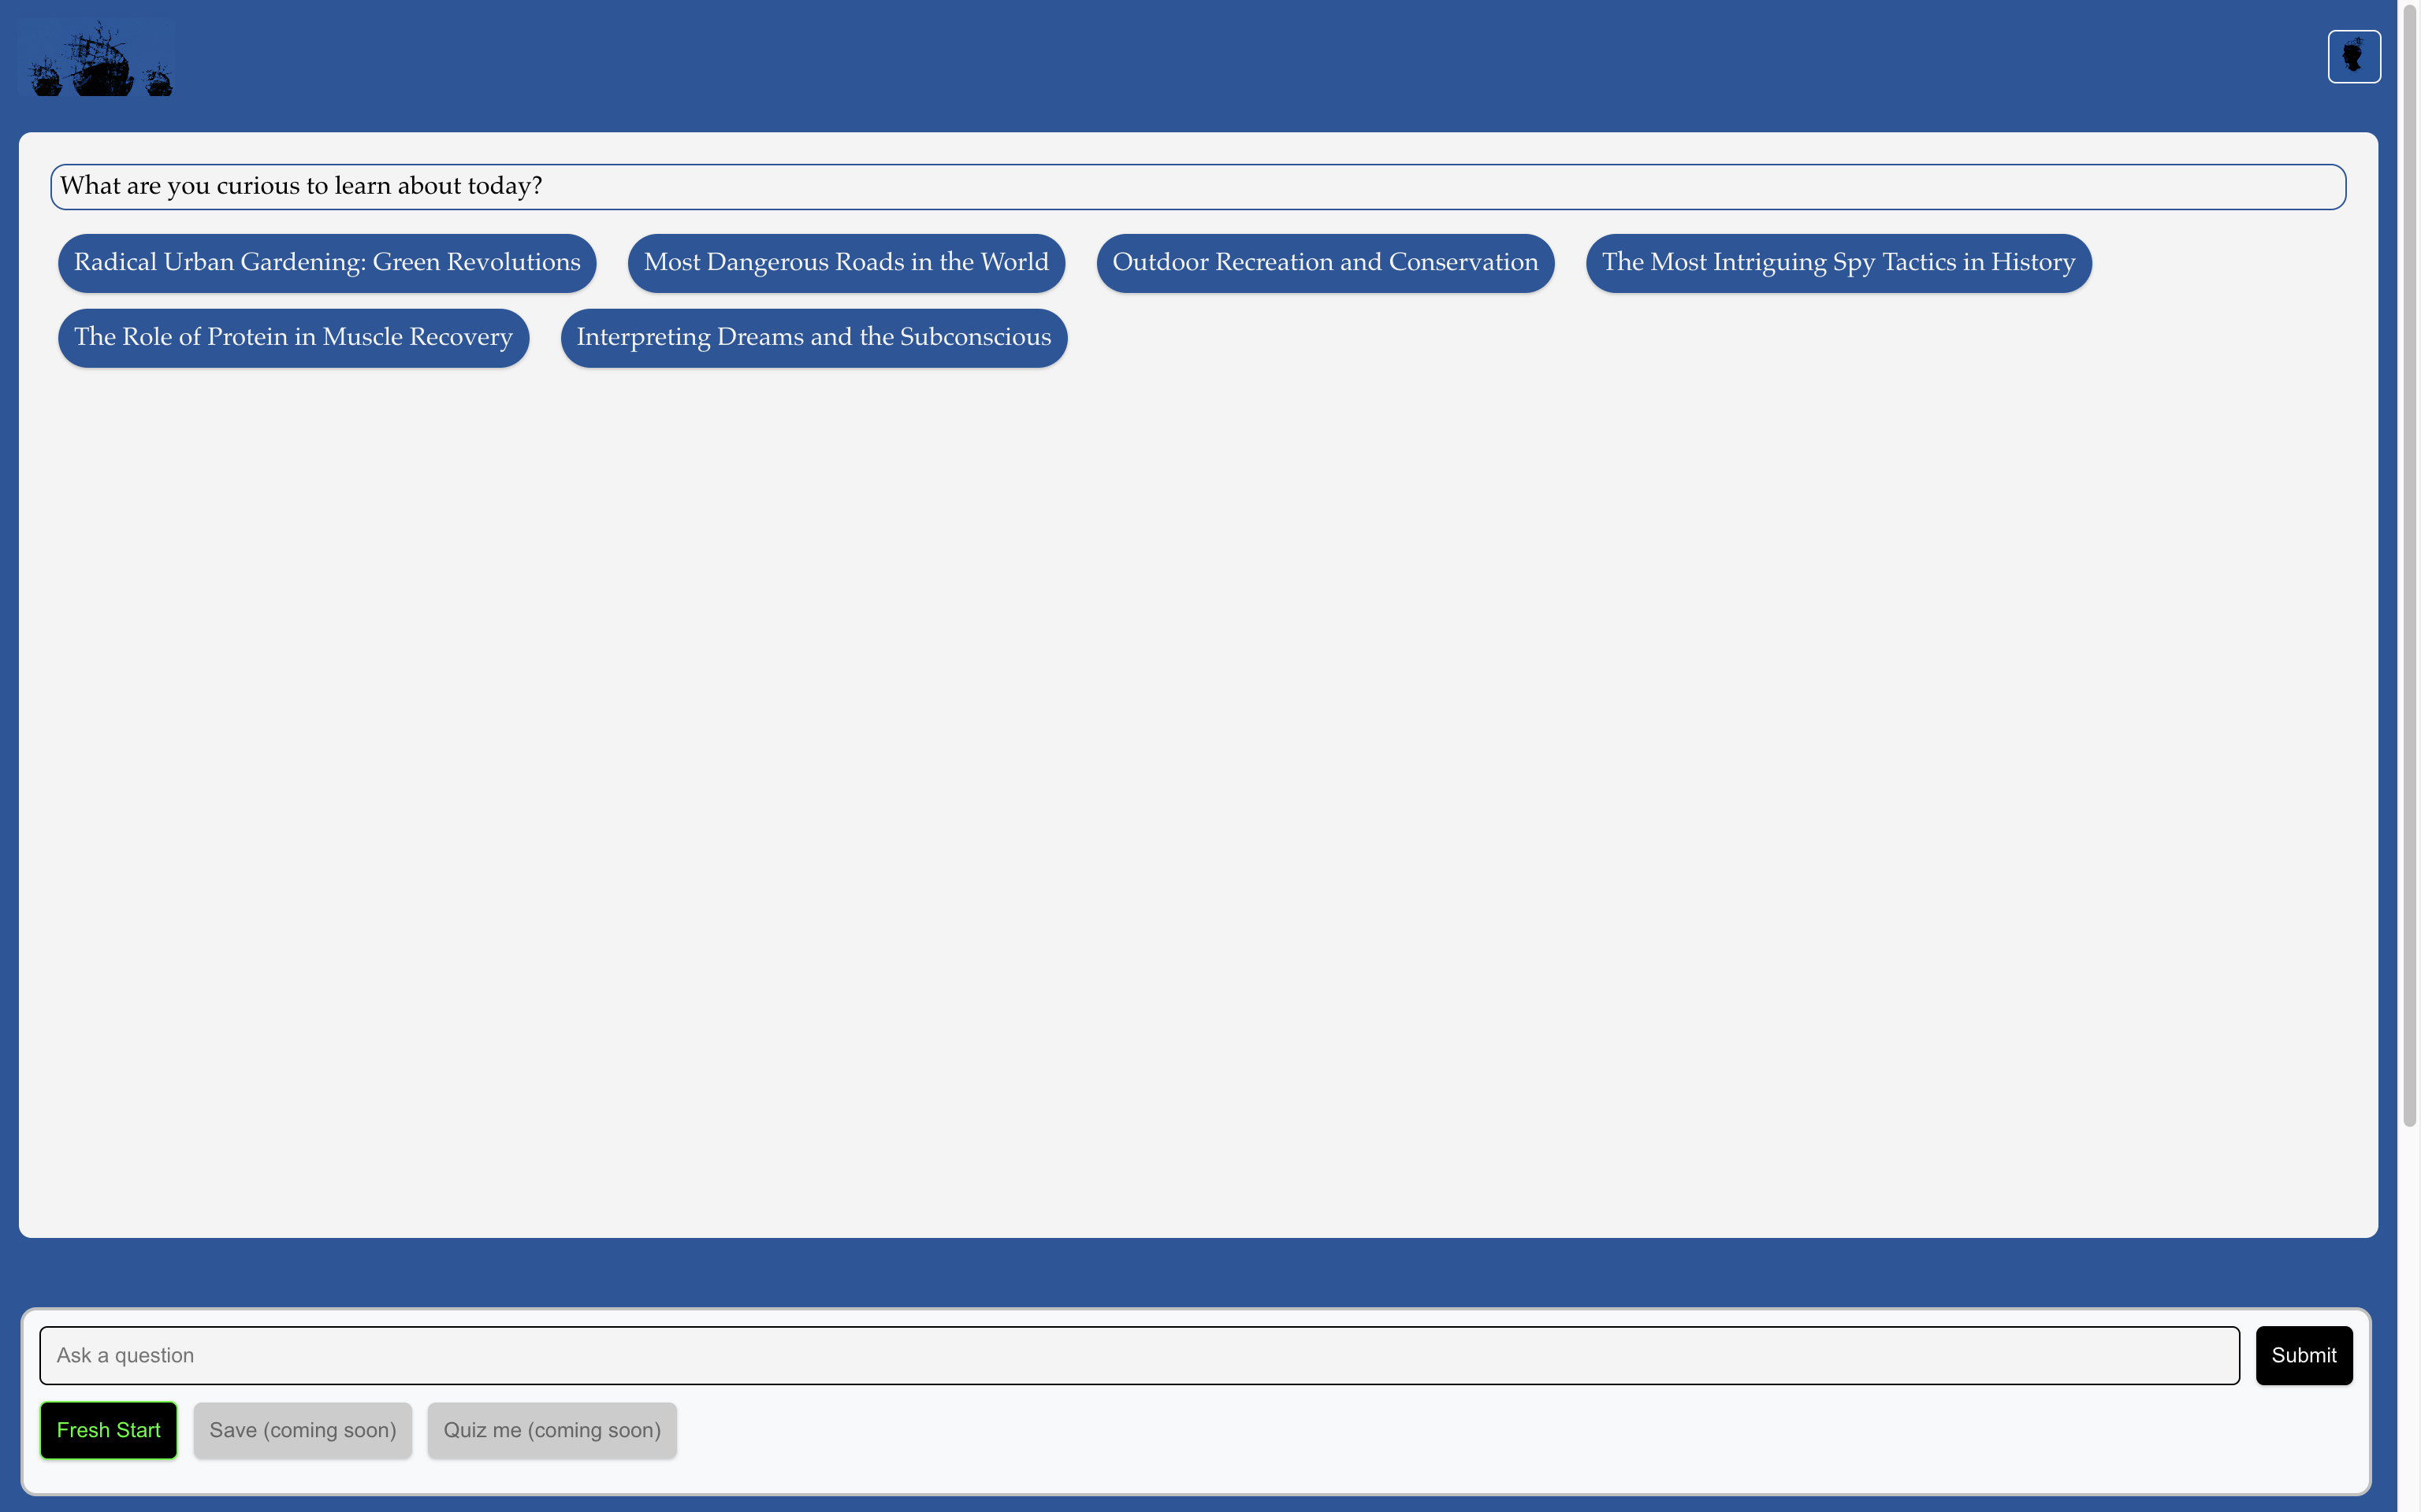
Task: Click the 'What are you curious' prompt box
Action: pos(1197,187)
